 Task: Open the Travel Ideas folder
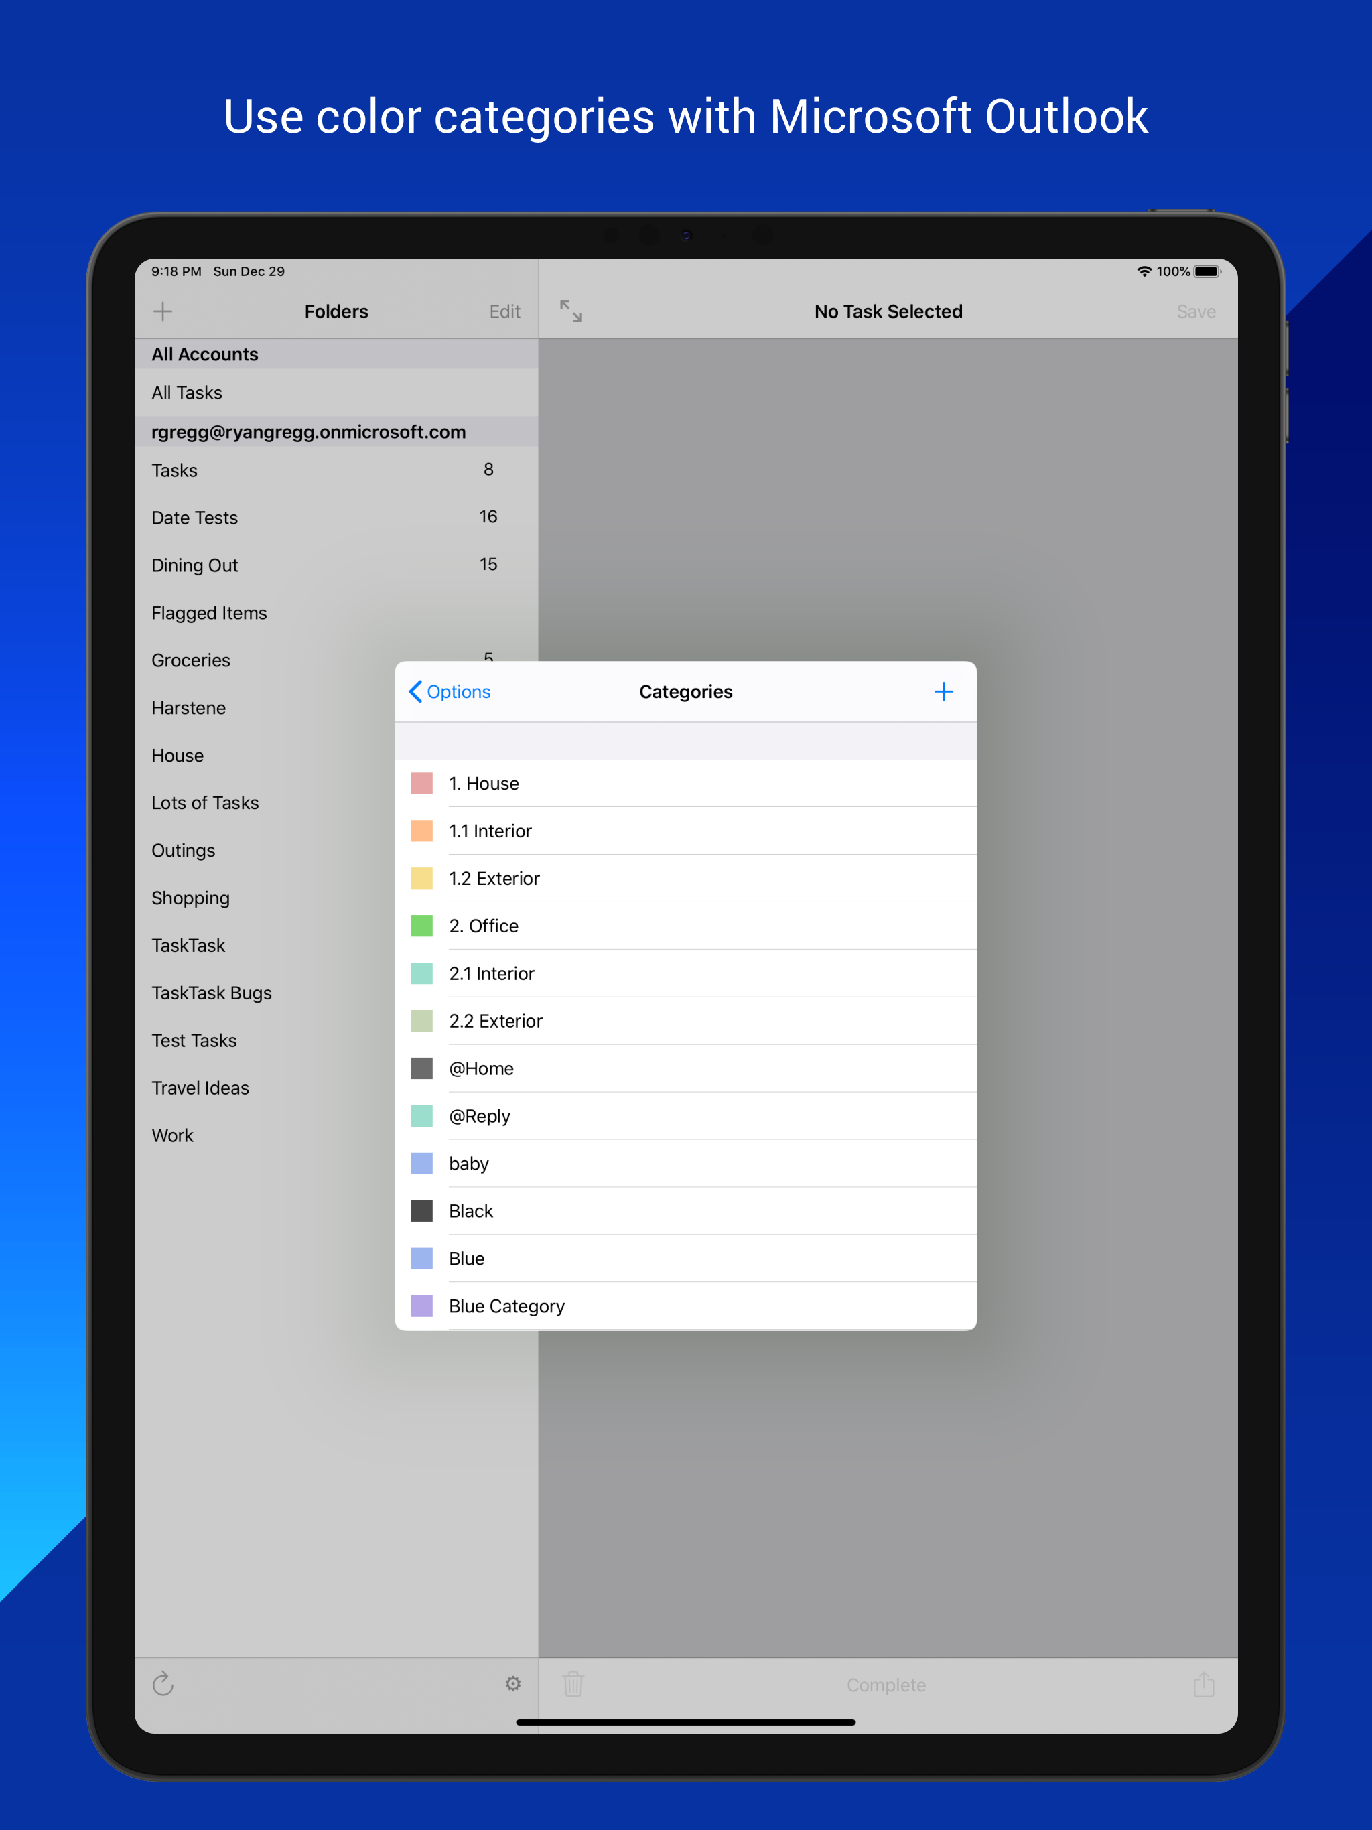pyautogui.click(x=200, y=1088)
